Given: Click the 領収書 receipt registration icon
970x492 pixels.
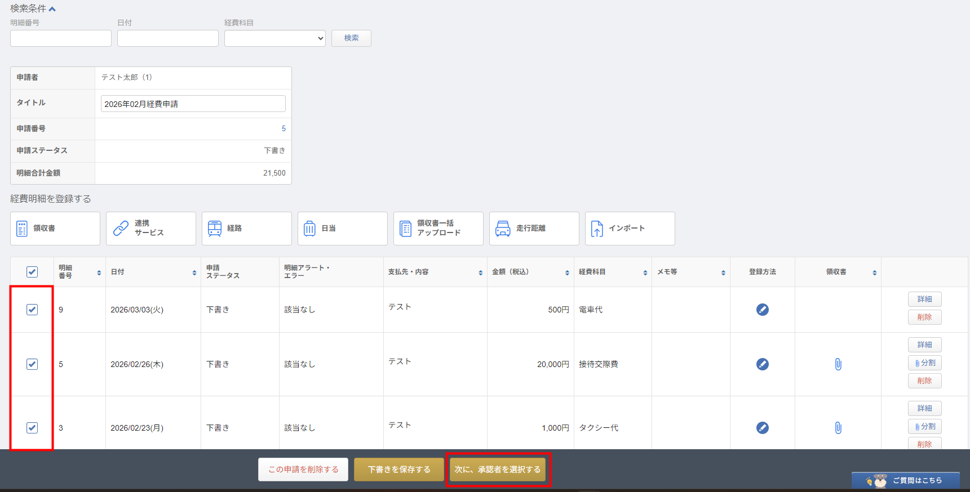Looking at the screenshot, I should [22, 229].
